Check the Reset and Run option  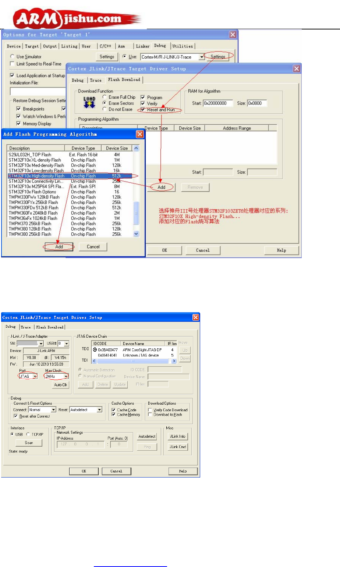pyautogui.click(x=143, y=110)
